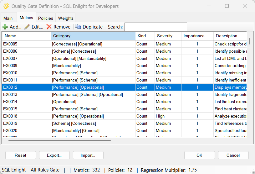Viewport: 255px width, 174px height.
Task: Open the Main tab
Action: point(8,18)
